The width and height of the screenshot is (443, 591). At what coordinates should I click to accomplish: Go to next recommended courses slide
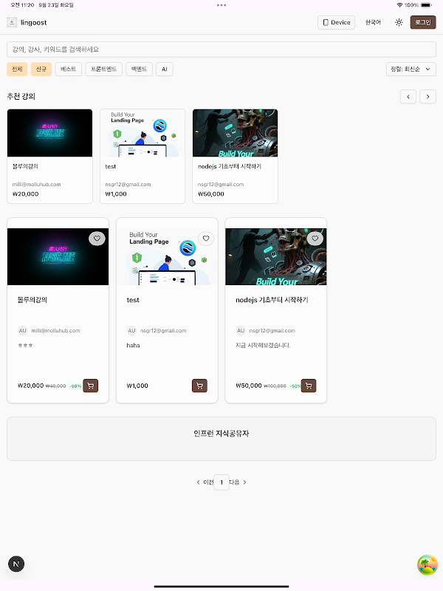tap(428, 97)
